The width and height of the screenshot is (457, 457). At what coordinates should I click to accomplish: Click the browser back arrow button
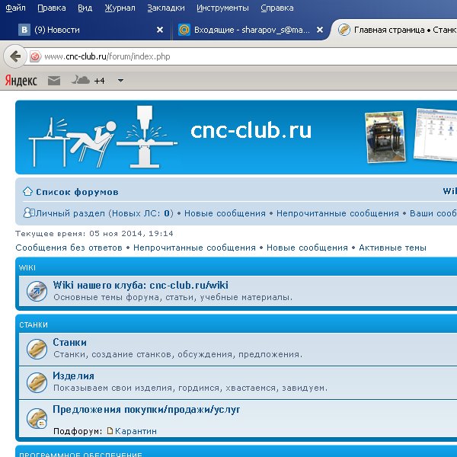coord(15,56)
